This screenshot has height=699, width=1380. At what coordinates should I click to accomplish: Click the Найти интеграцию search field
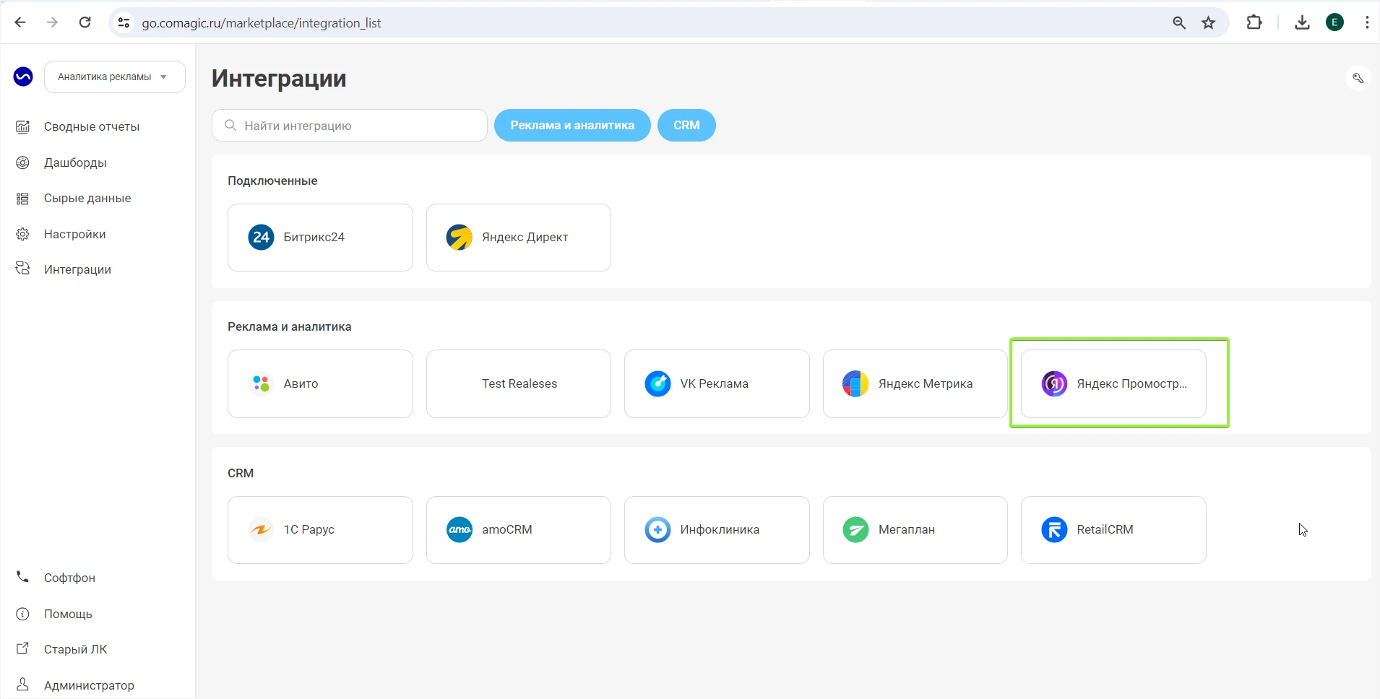point(350,126)
